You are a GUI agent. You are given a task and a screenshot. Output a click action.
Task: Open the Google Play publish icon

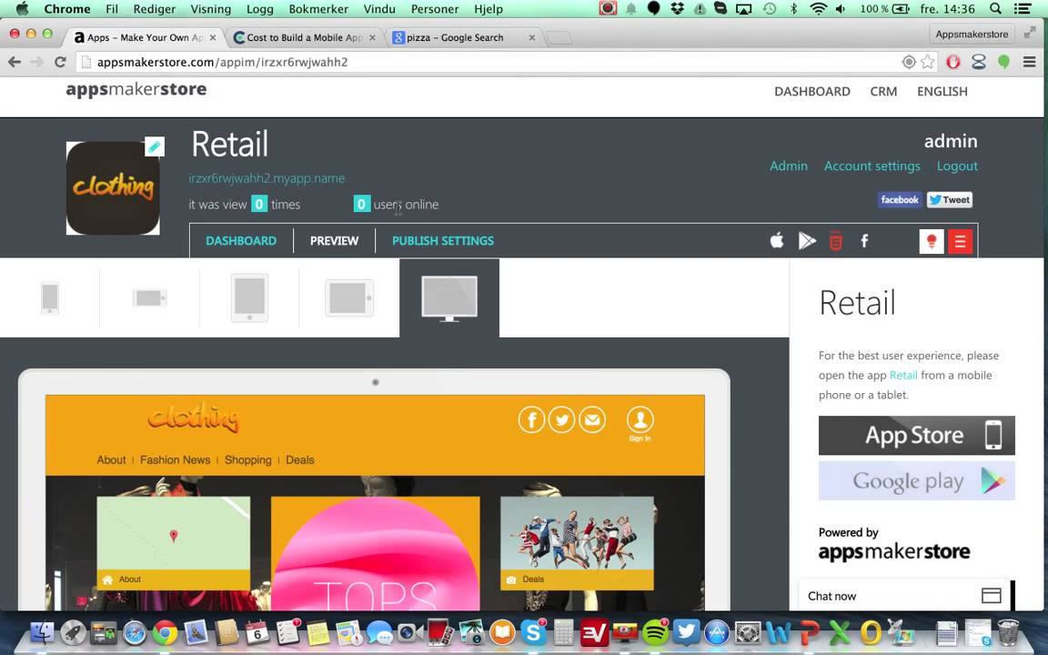coord(807,240)
